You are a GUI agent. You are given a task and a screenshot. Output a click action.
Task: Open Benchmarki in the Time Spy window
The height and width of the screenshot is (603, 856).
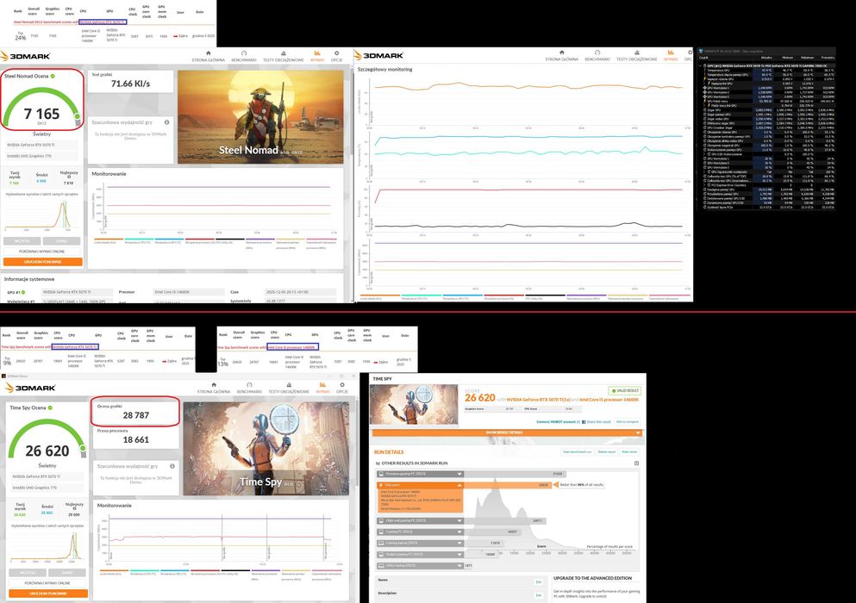point(249,388)
